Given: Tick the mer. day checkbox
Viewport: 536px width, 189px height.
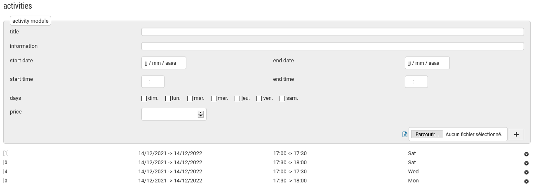Looking at the screenshot, I should [x=214, y=99].
